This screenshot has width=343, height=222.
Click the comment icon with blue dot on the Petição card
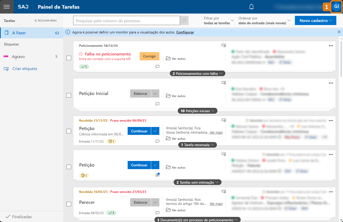click(x=157, y=175)
